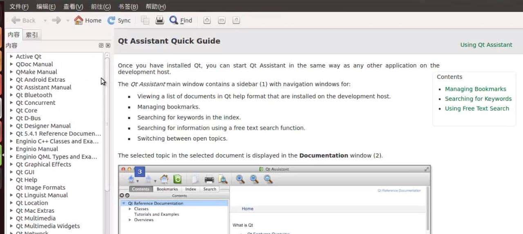Expand the Qt Assistant Manual tree node

coord(11,88)
